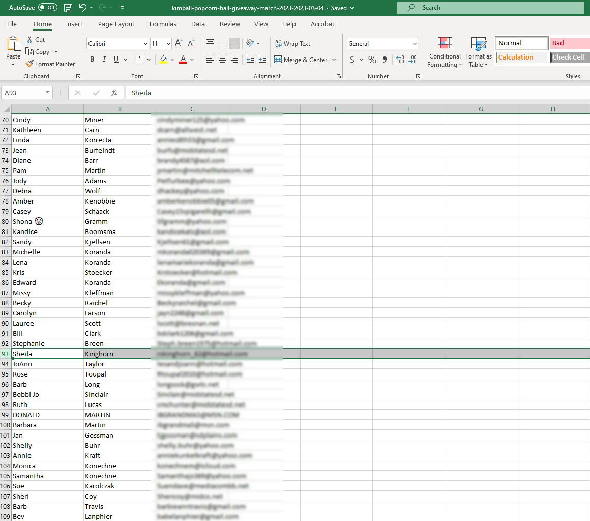
Task: Toggle Italic formatting
Action: click(104, 60)
